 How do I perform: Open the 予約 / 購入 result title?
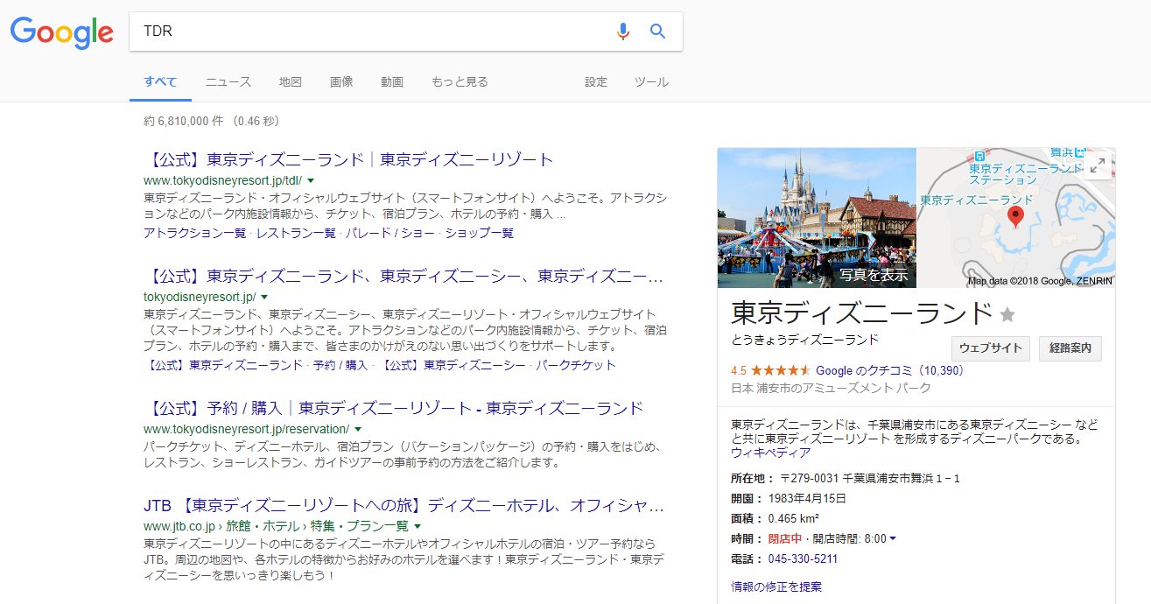point(393,408)
